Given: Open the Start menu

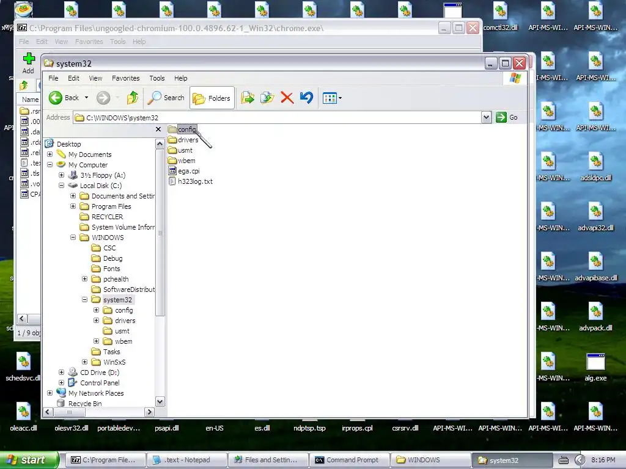Looking at the screenshot, I should click(29, 460).
